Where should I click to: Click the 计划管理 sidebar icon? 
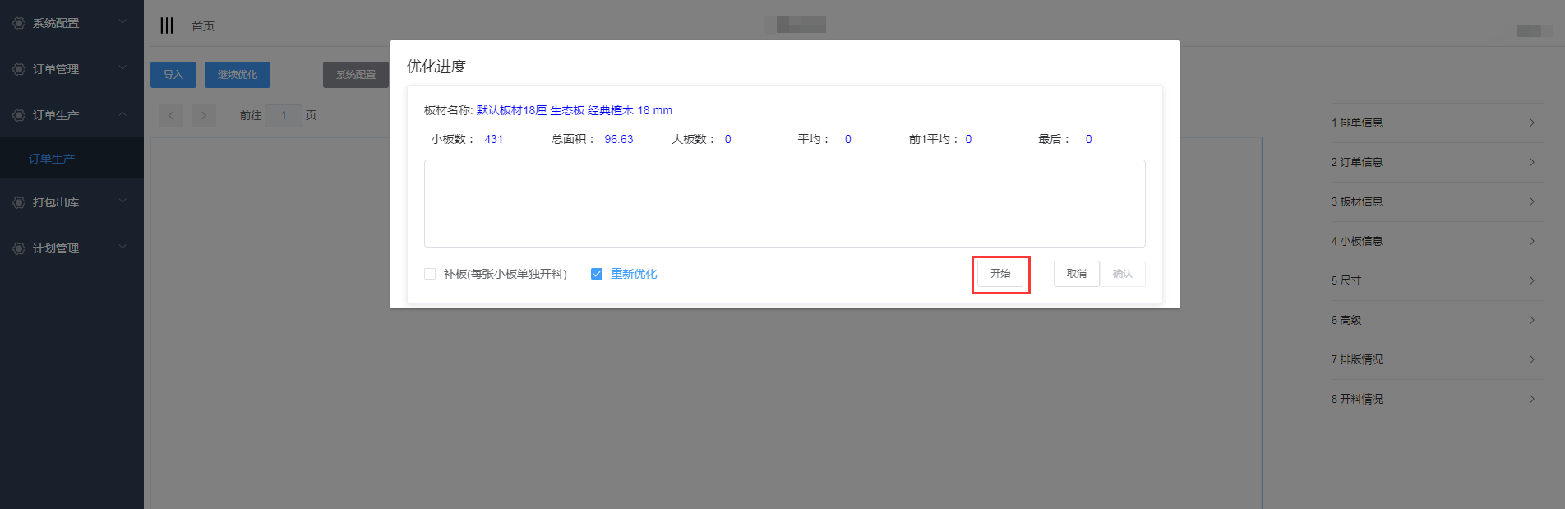pyautogui.click(x=19, y=248)
